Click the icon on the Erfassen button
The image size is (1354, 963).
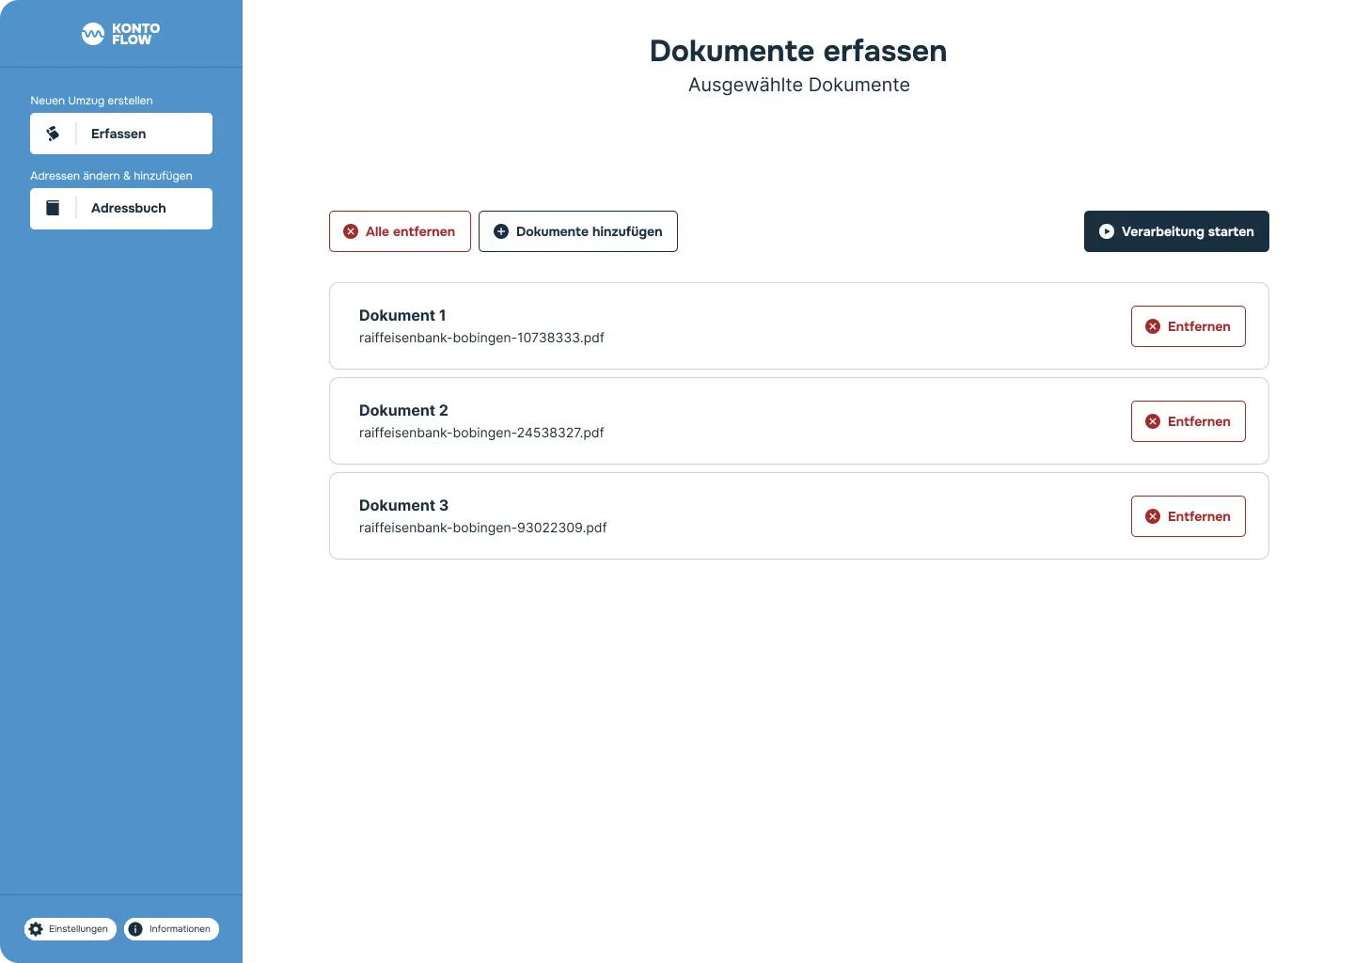point(54,134)
